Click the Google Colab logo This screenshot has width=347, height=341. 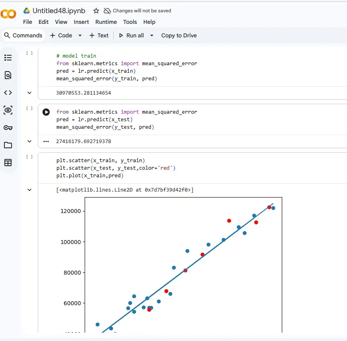tap(9, 14)
